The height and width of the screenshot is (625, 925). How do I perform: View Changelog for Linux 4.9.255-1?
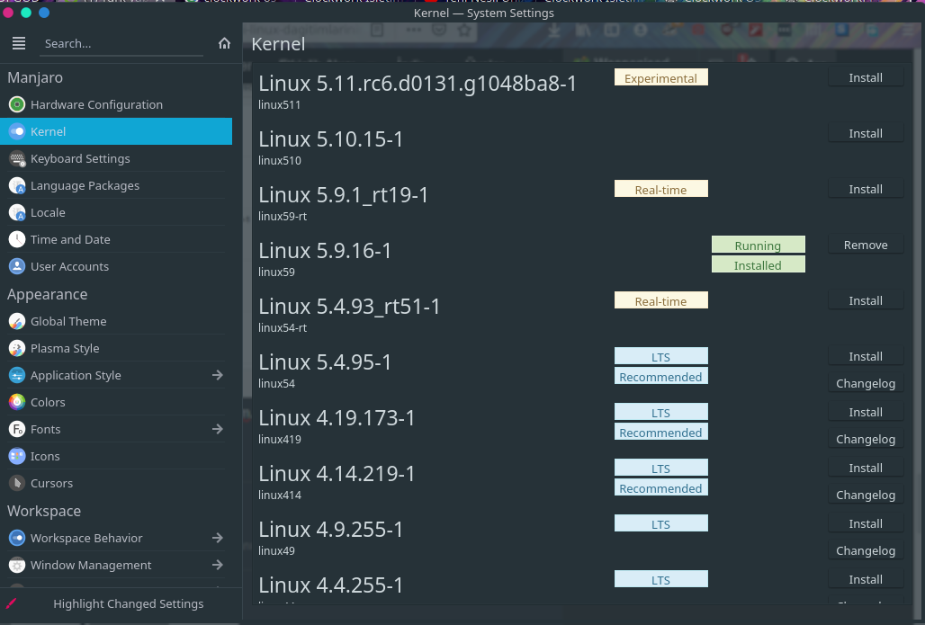coord(866,550)
